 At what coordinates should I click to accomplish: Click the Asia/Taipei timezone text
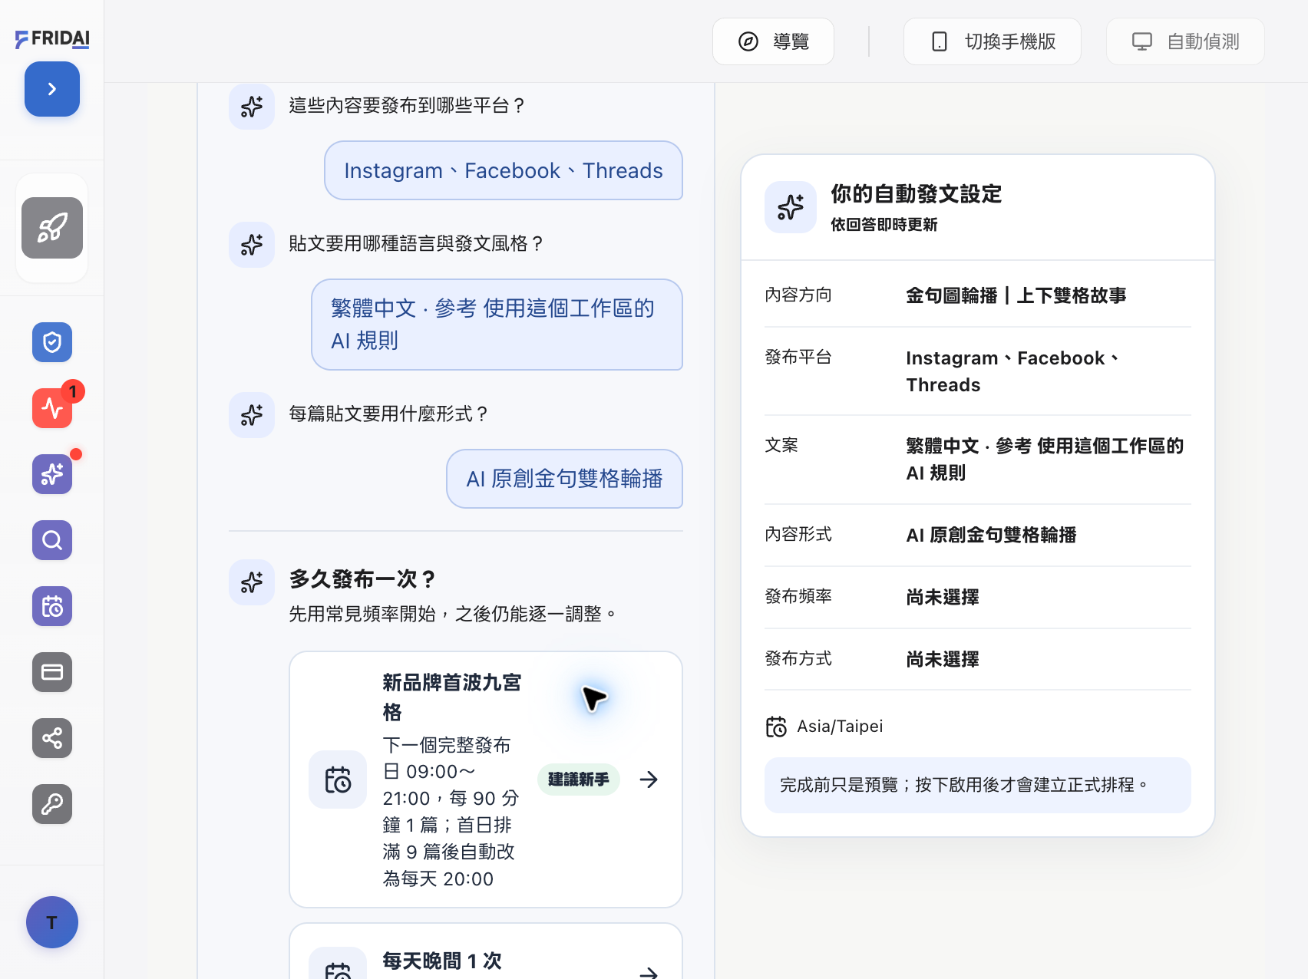840,727
